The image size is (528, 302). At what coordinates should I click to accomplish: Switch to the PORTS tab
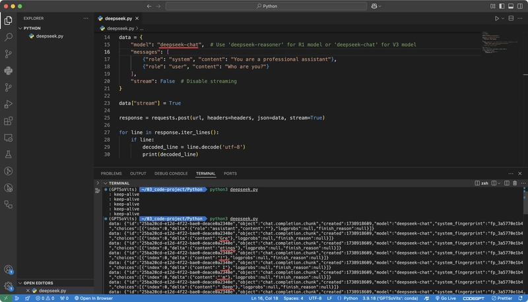click(230, 173)
